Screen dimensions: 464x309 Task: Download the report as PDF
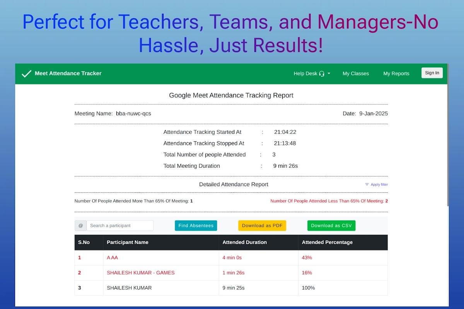262,226
